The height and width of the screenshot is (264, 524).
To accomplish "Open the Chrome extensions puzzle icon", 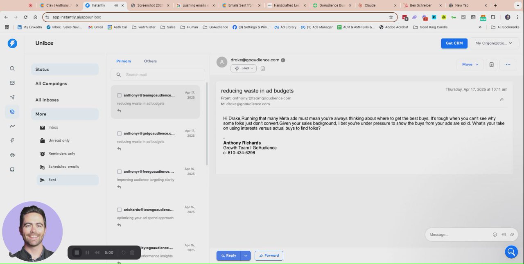I will pos(493,17).
